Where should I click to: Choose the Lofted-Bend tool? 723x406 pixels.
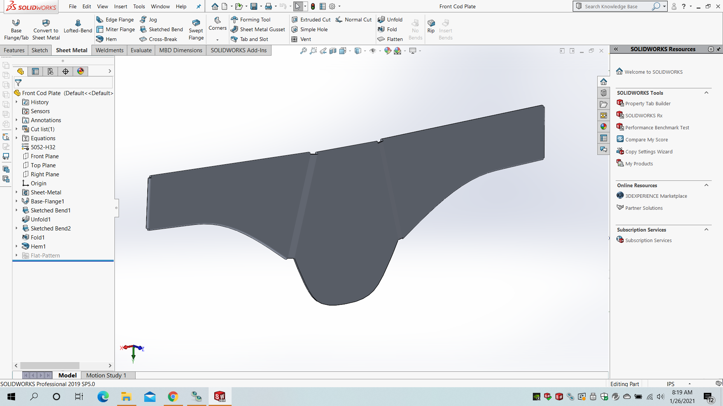coord(78,26)
